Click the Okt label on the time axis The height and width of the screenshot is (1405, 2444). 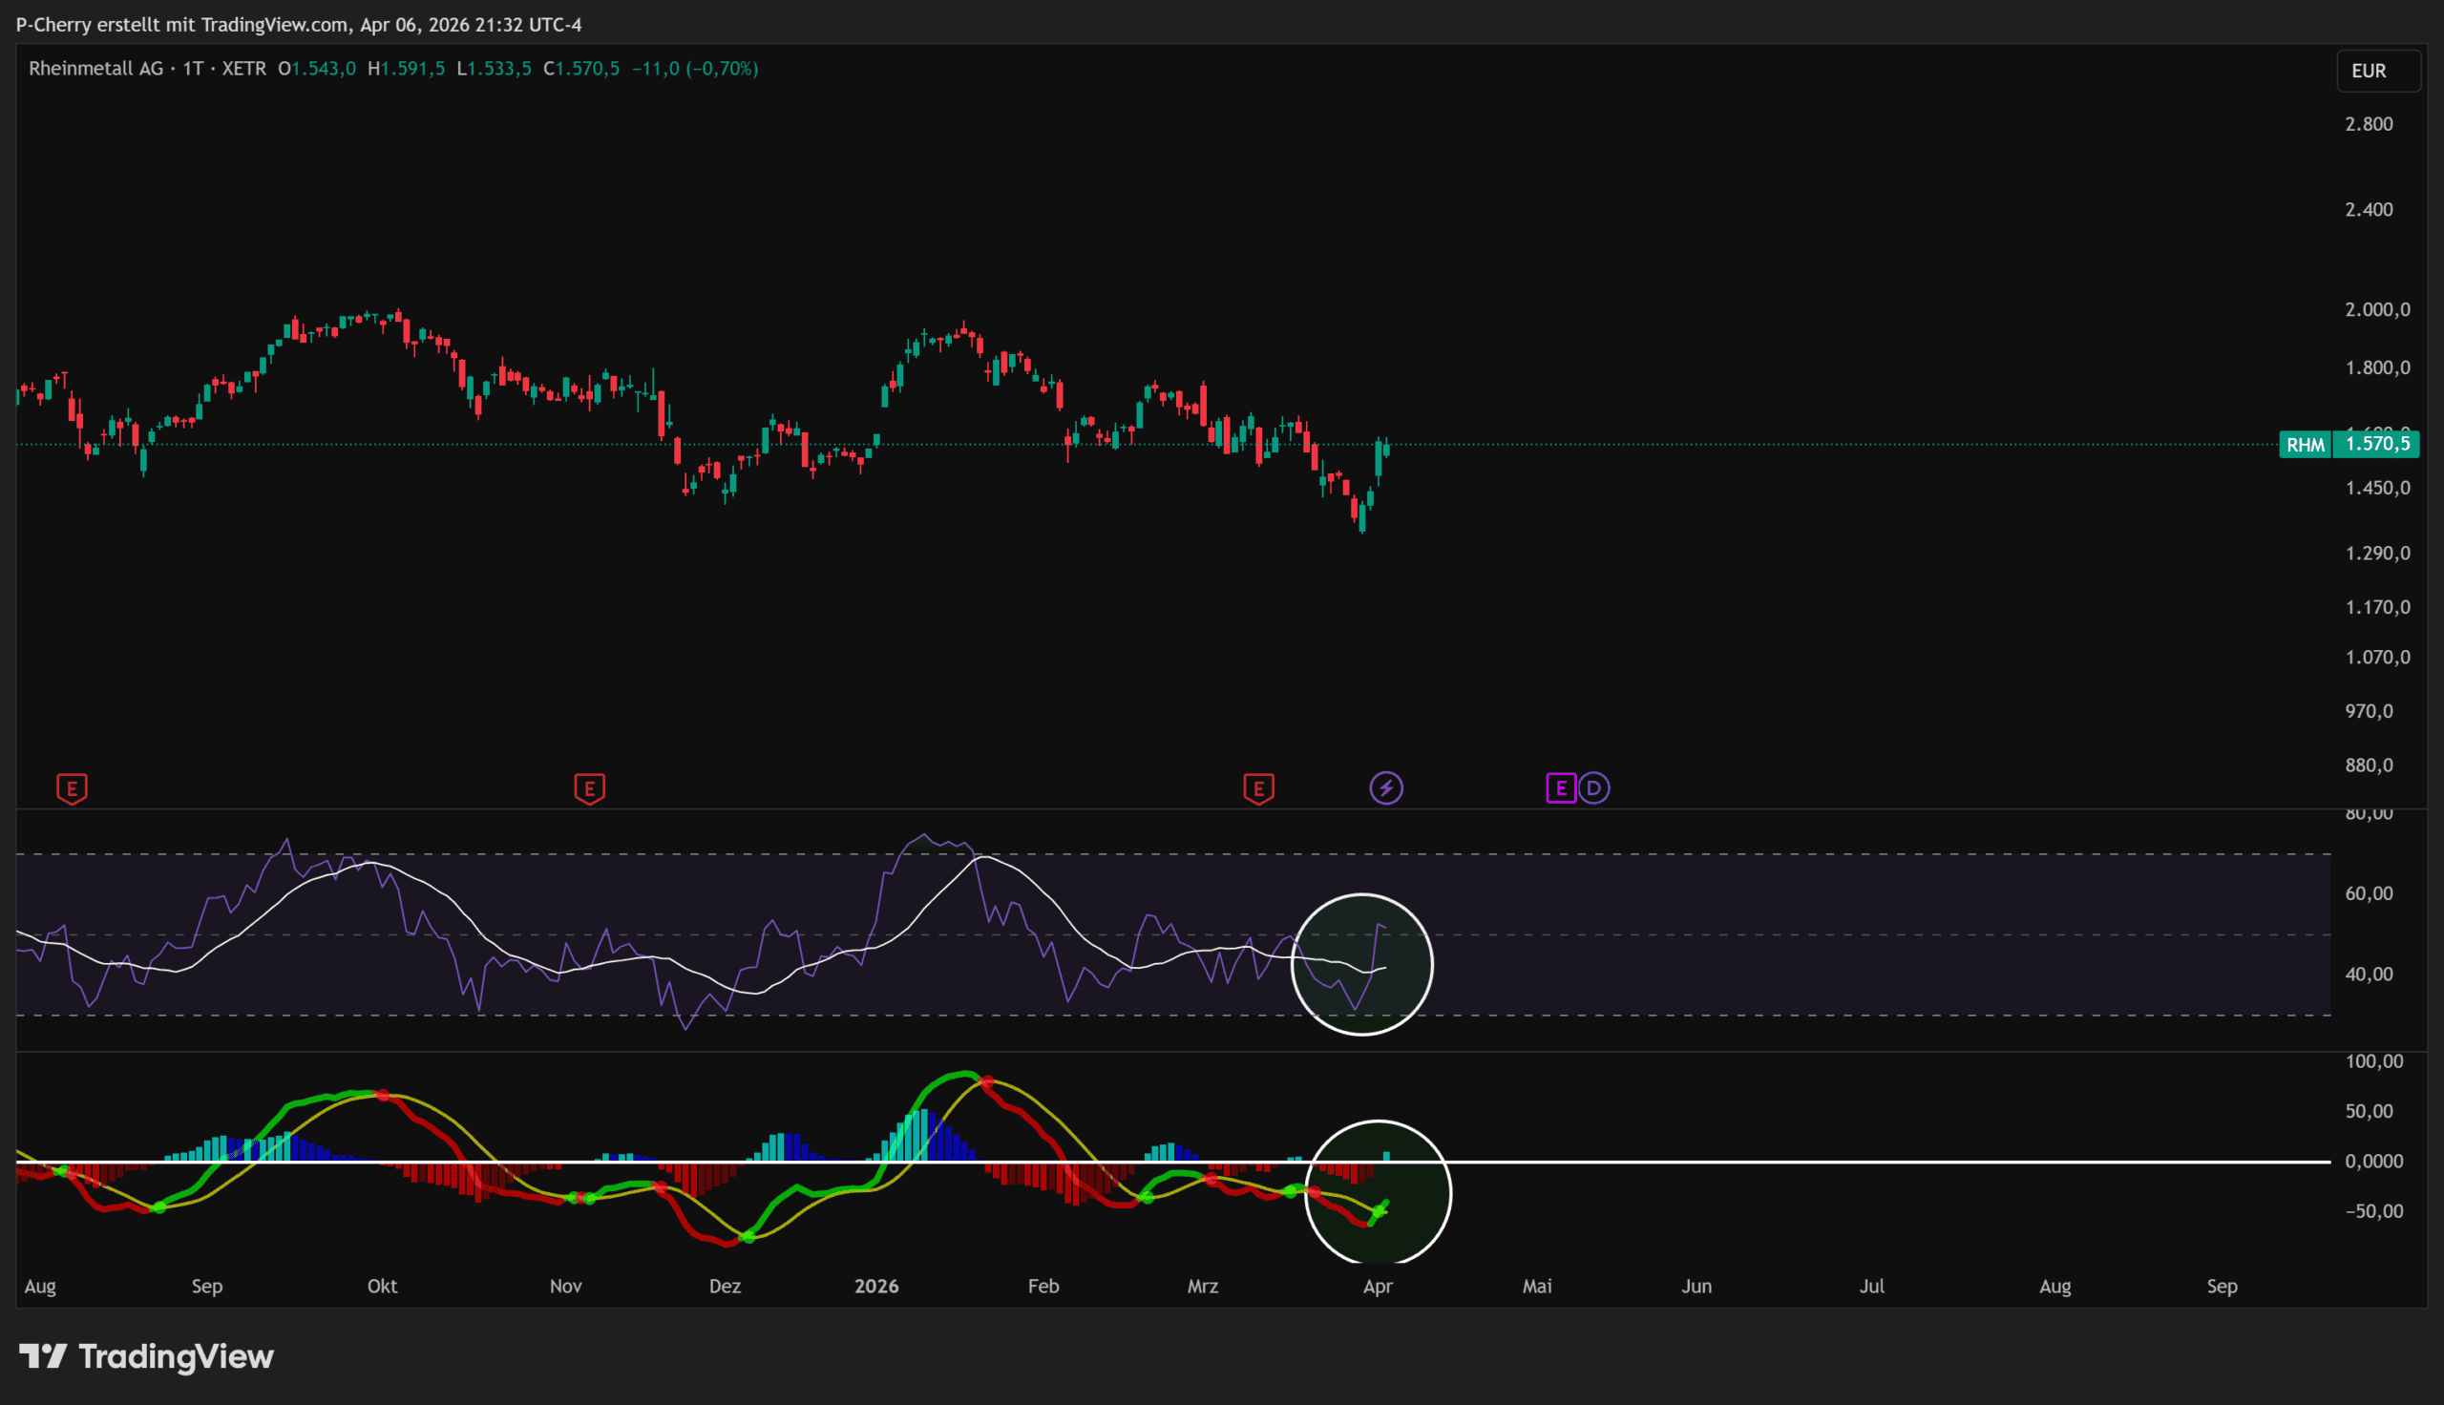click(382, 1287)
